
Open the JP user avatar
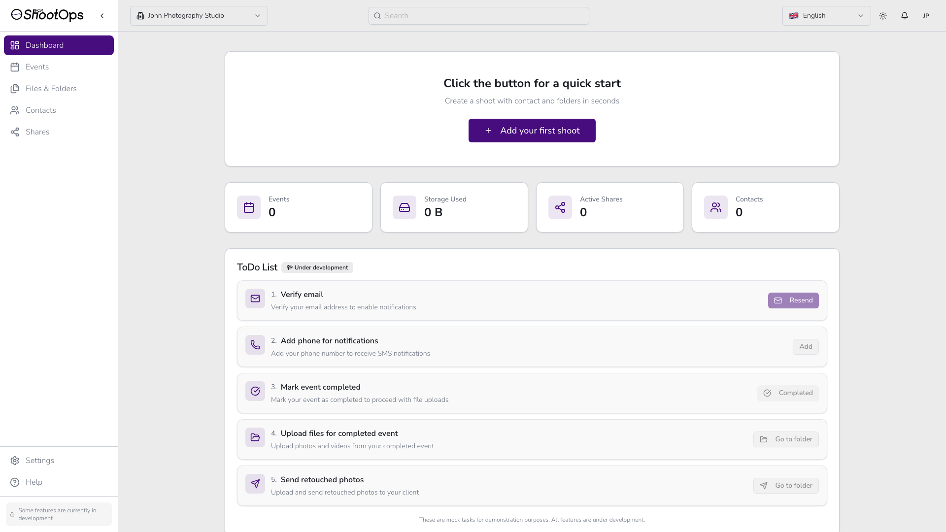926,16
